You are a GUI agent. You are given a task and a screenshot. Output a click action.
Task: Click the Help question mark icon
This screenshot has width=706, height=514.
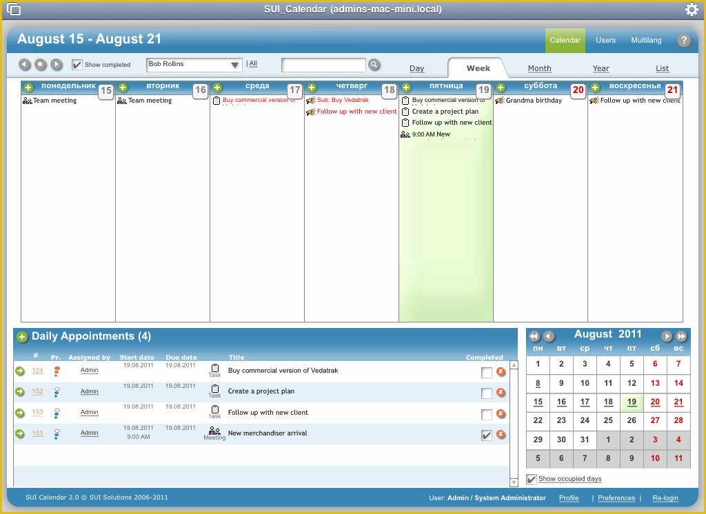(x=684, y=40)
